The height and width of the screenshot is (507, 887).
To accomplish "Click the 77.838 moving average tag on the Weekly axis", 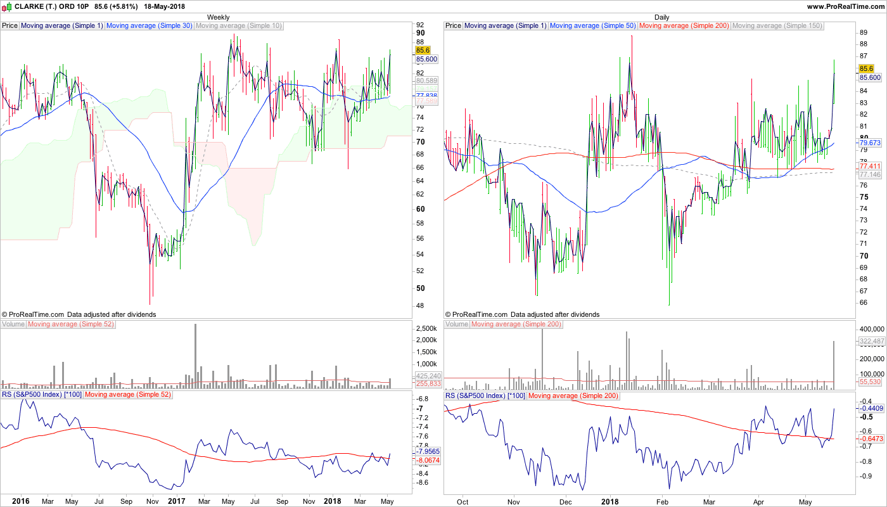I will coord(426,96).
